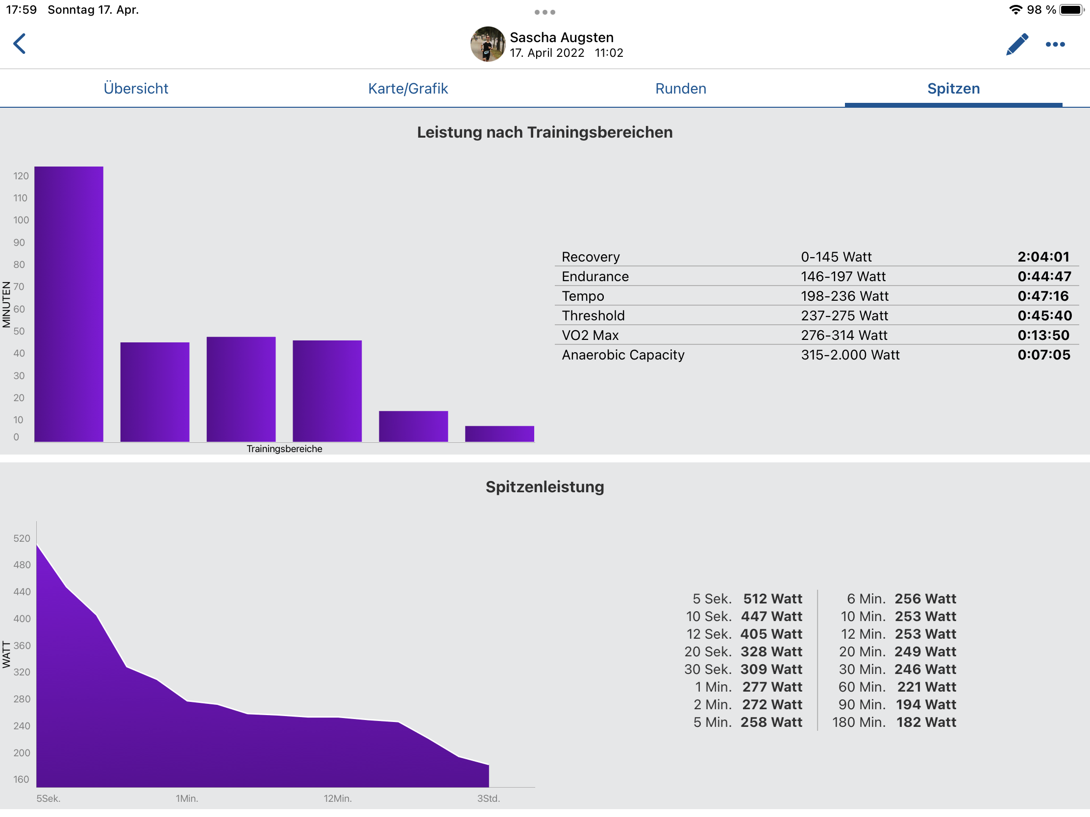Open the Karte/Grafik tab
Viewport: 1090px width, 817px height.
(x=408, y=89)
